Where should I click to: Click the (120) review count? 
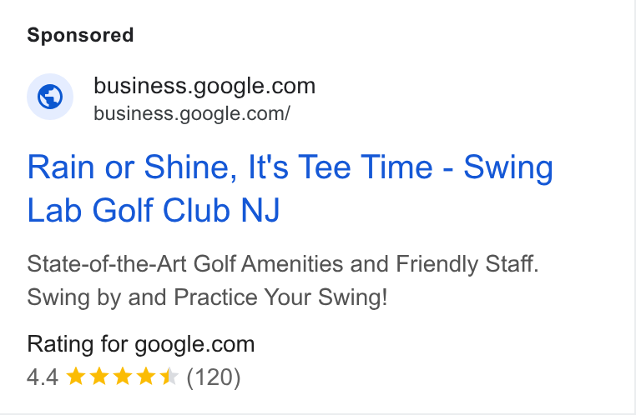[x=214, y=377]
